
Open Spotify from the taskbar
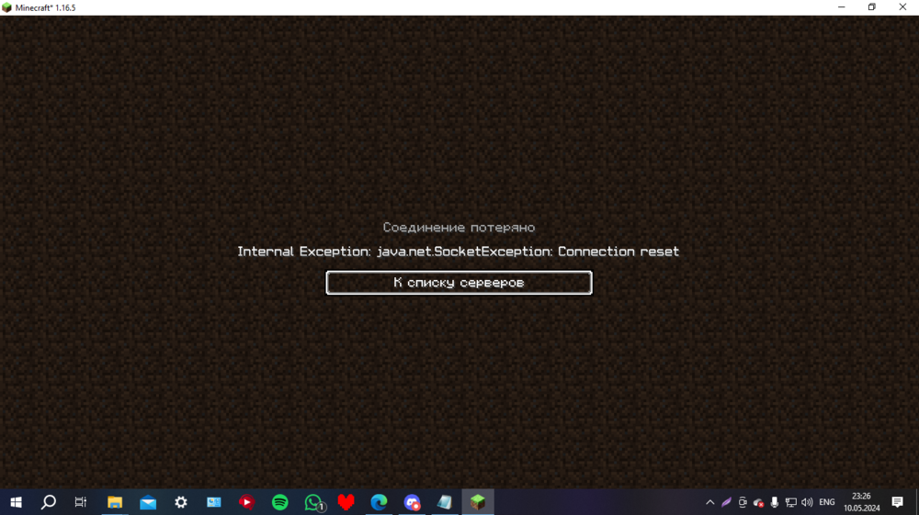point(280,502)
